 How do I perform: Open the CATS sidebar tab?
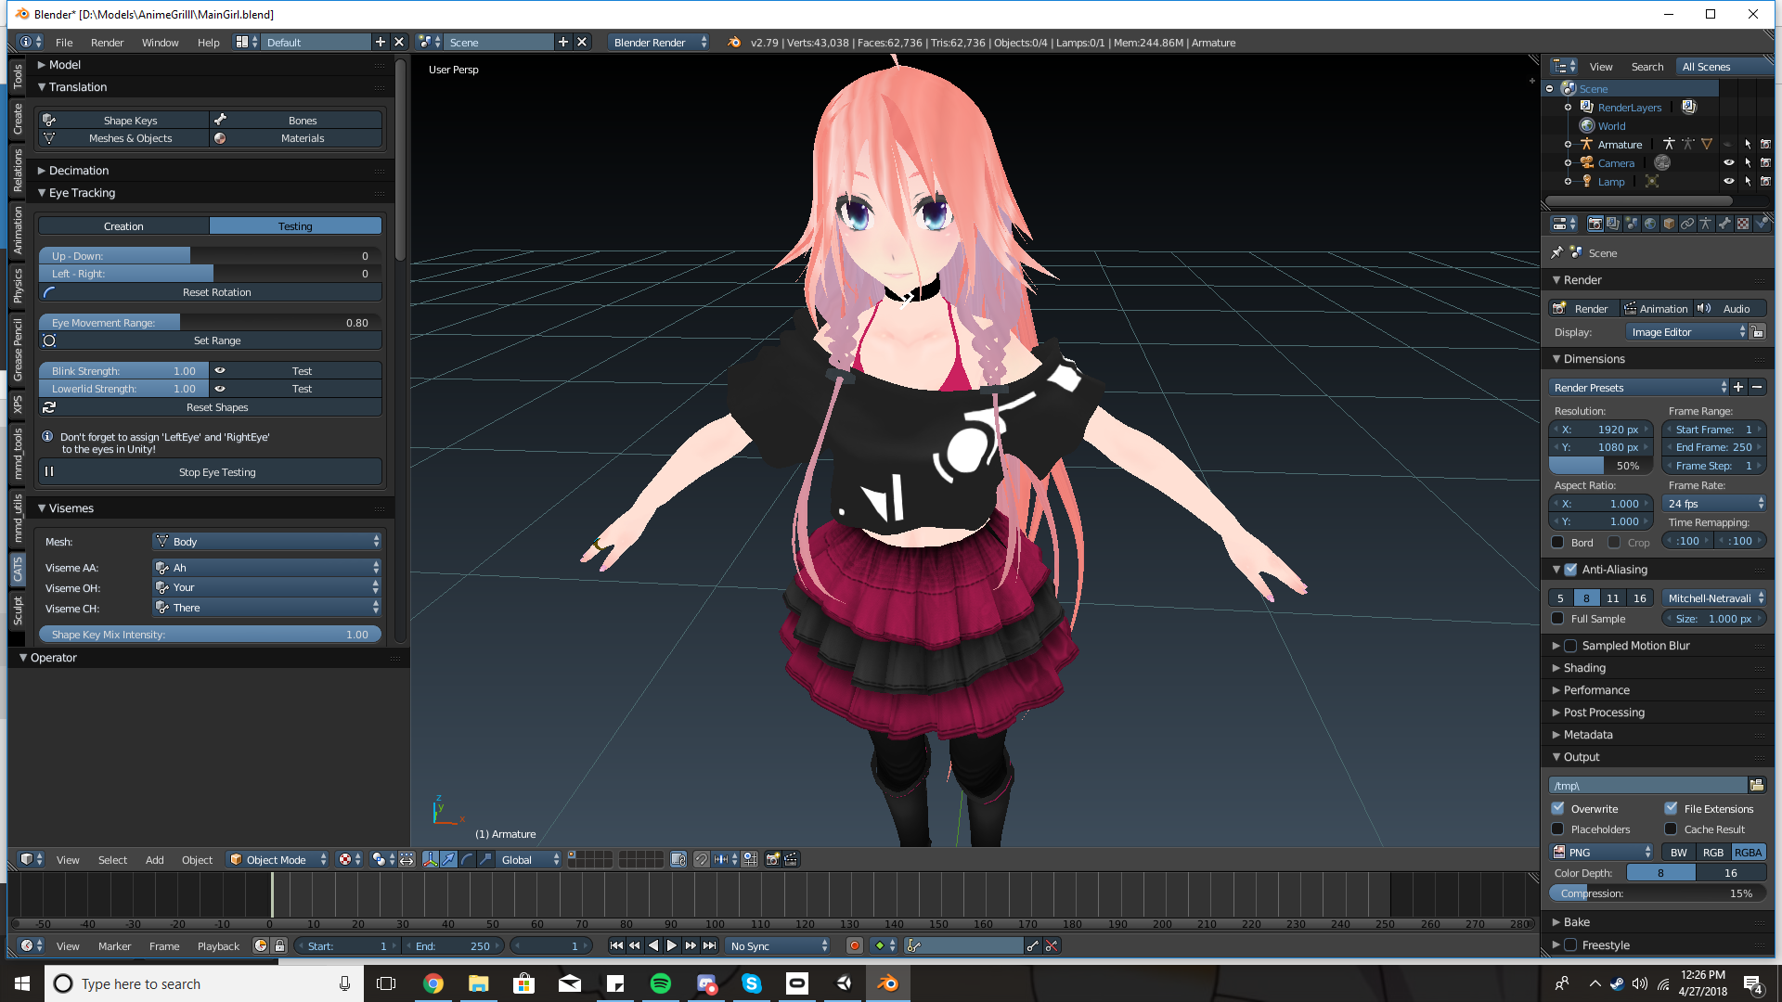pyautogui.click(x=17, y=569)
